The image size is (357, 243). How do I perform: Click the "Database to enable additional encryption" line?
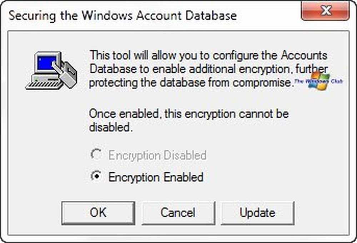(x=208, y=69)
